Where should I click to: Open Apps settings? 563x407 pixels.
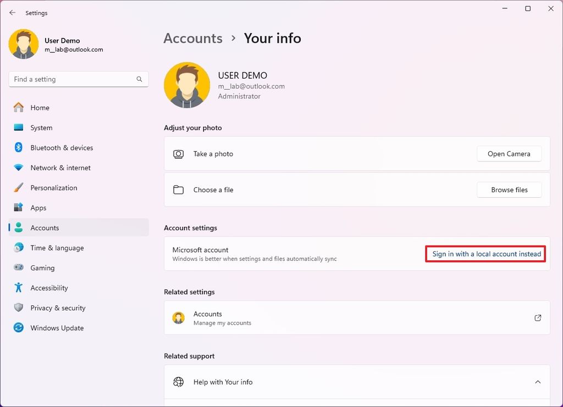point(38,208)
